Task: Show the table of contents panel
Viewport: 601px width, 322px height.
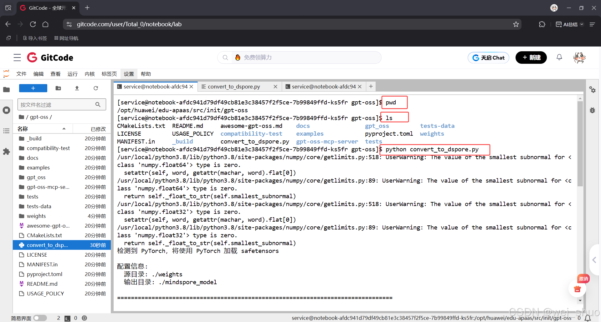Action: click(6, 131)
